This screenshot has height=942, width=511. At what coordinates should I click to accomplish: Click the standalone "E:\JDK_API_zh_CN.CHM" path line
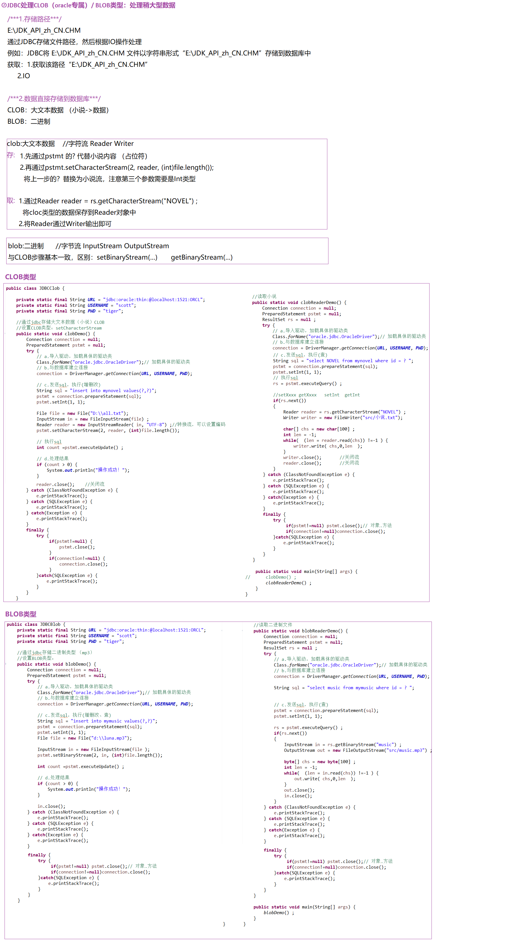tap(44, 30)
